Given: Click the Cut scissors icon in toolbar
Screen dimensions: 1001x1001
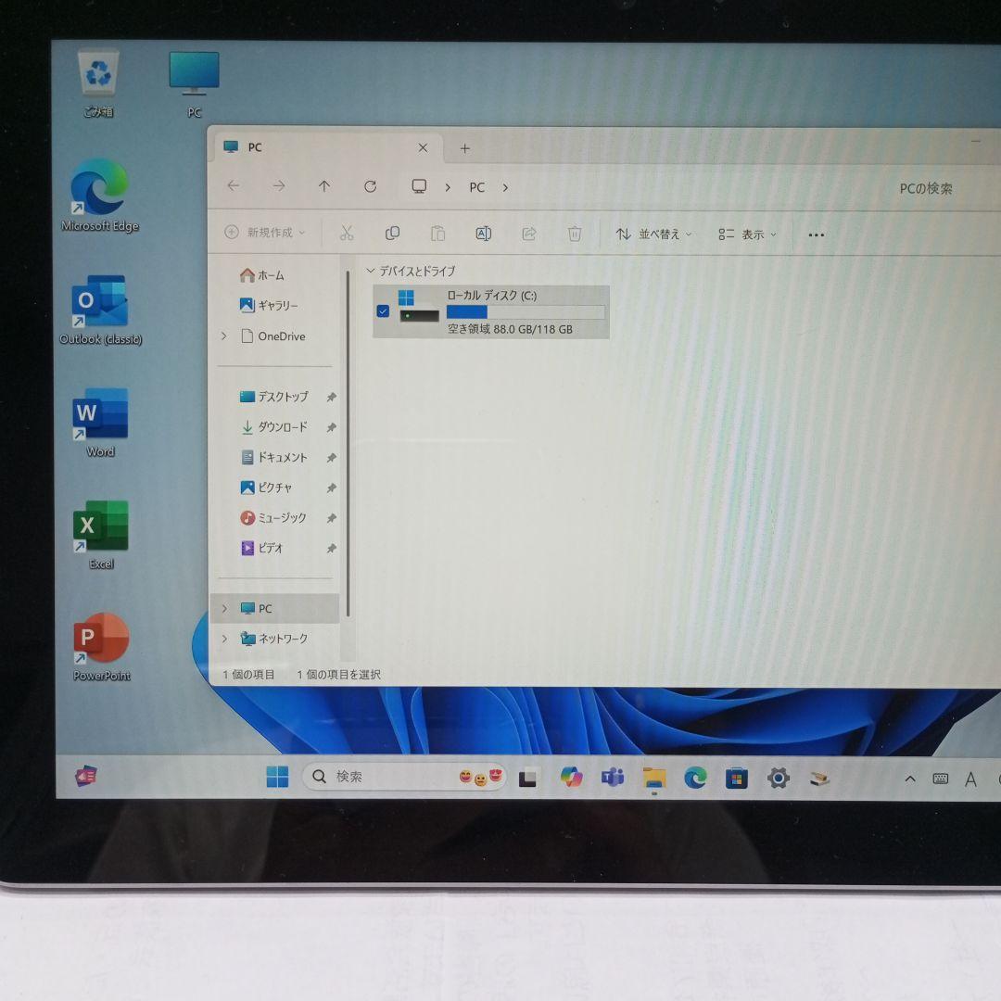Looking at the screenshot, I should 347,234.
